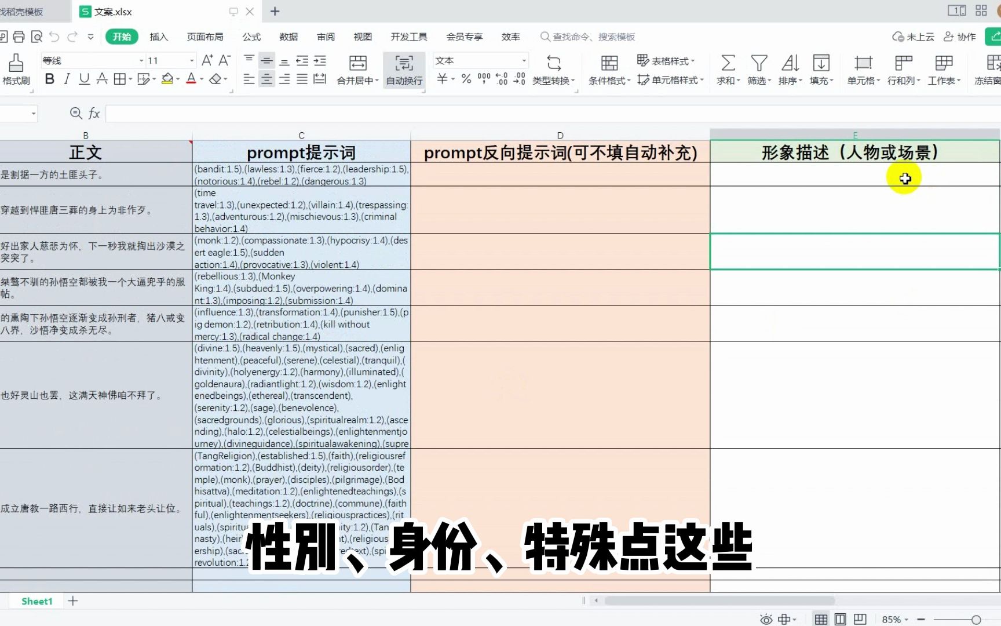Click the Redo arrow
Viewport: 1001px width, 626px height.
(x=72, y=37)
